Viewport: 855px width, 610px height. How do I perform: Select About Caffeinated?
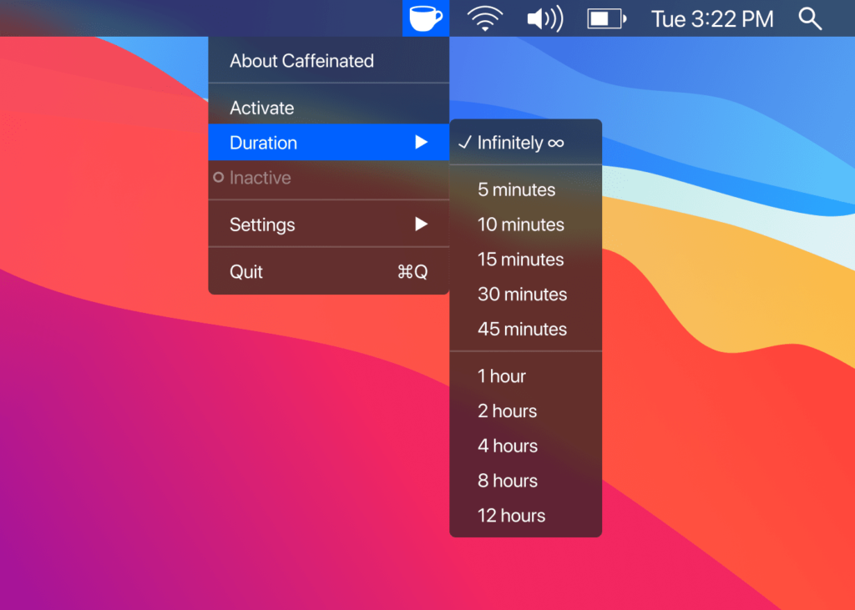coord(301,61)
